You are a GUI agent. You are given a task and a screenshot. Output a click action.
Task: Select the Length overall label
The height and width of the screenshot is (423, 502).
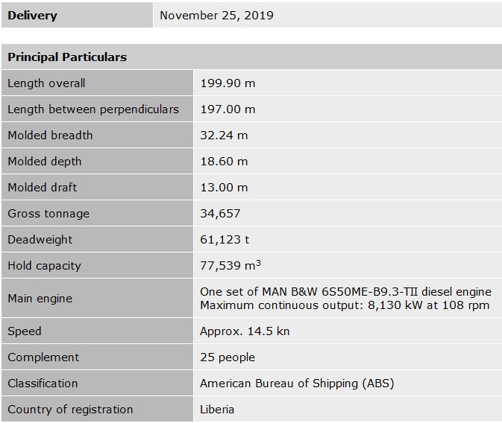coord(46,83)
